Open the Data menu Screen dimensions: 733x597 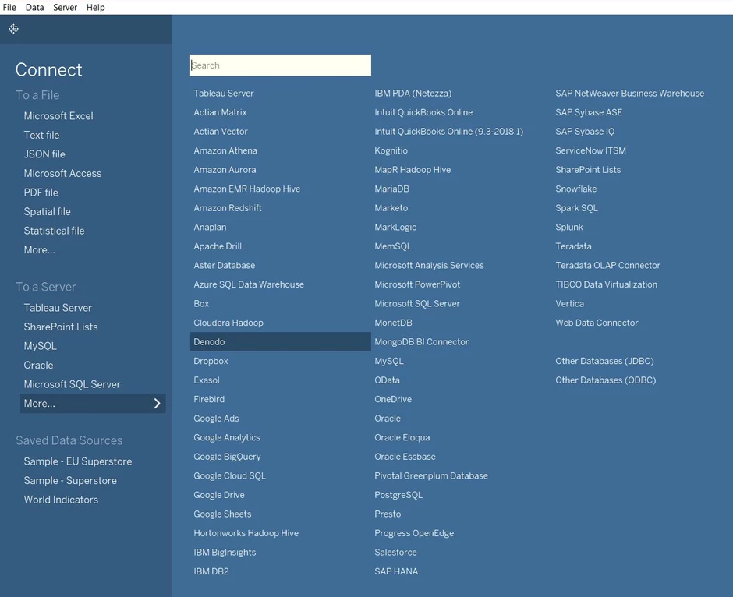[34, 8]
